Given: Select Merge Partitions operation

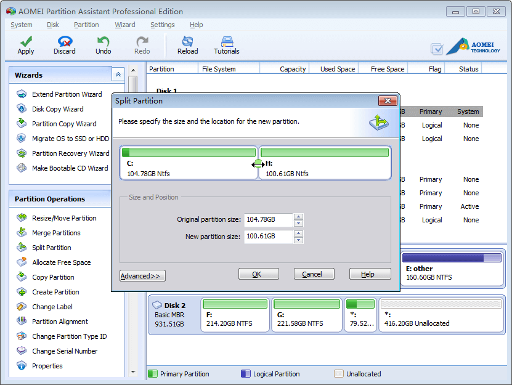Looking at the screenshot, I should click(x=48, y=232).
